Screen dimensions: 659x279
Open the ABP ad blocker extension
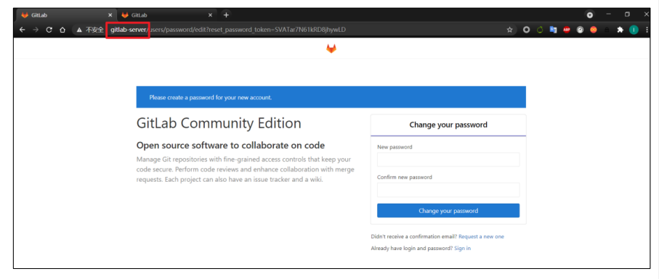[567, 30]
